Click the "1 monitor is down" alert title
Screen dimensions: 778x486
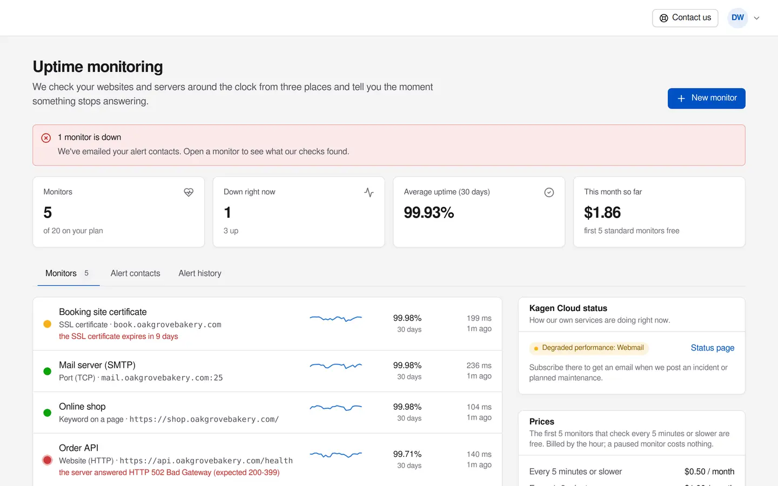(90, 137)
